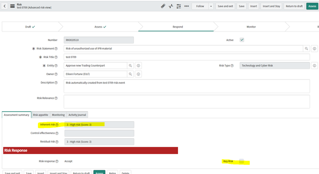
Task: Click Save and exit in header
Action: [x=225, y=6]
